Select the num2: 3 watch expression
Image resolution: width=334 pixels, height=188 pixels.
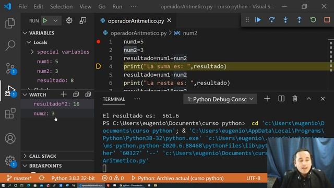coord(57,113)
